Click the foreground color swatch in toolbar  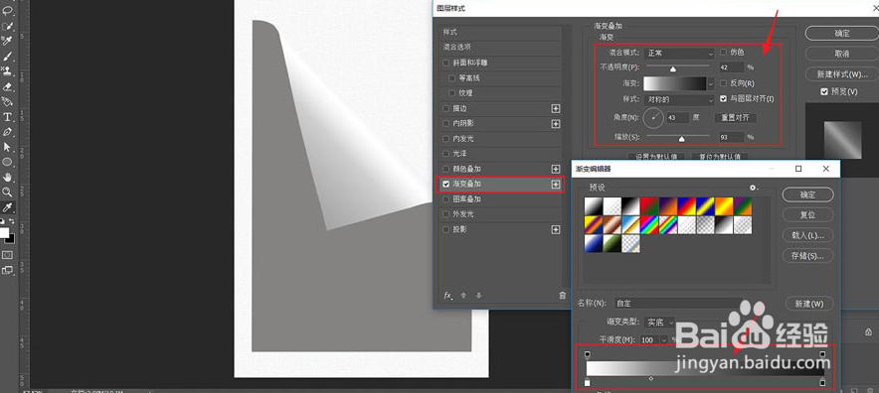tap(5, 232)
